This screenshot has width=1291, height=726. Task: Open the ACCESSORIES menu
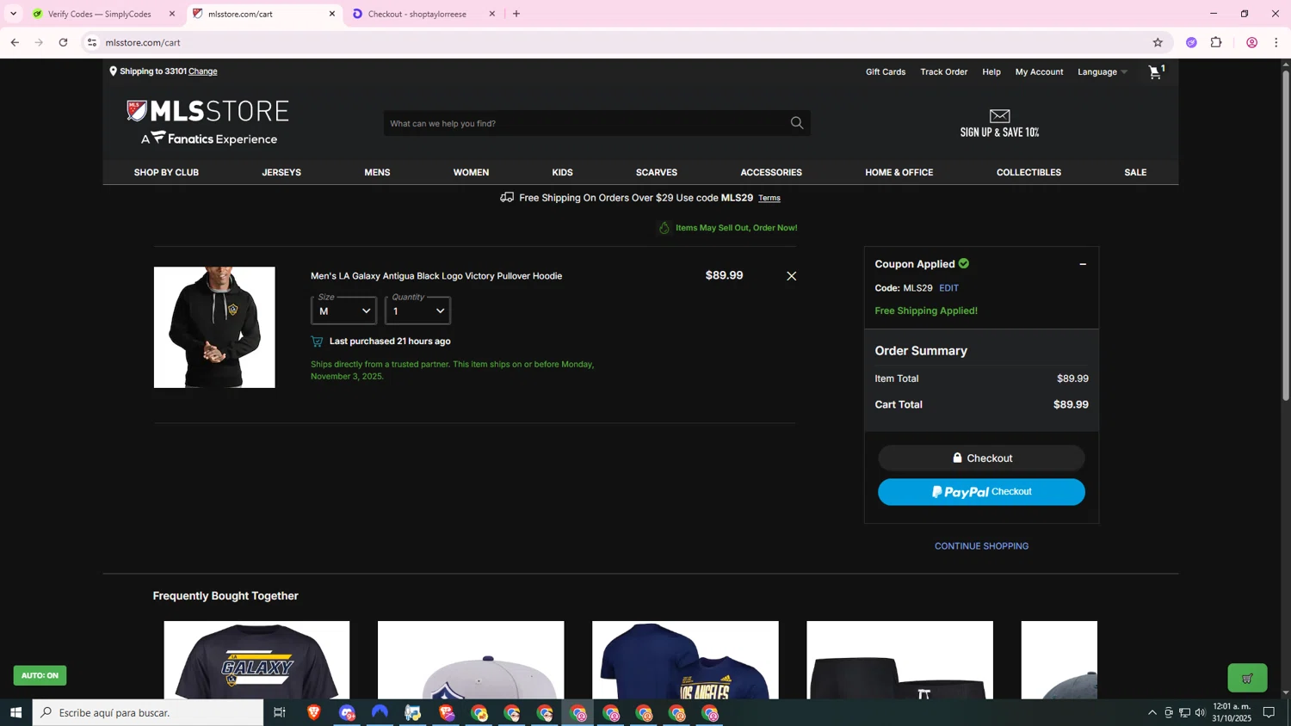tap(771, 172)
